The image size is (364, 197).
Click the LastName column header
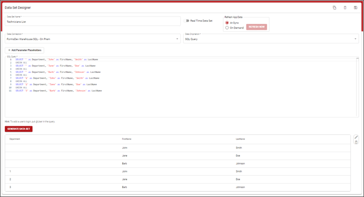coord(240,139)
